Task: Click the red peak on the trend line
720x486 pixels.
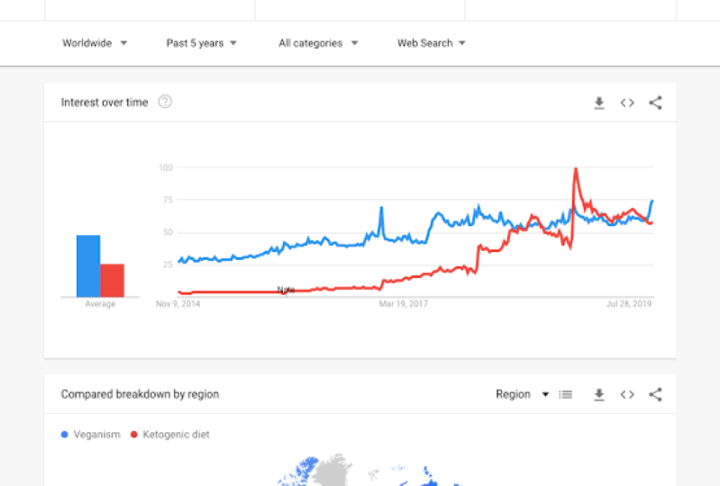Action: point(576,170)
